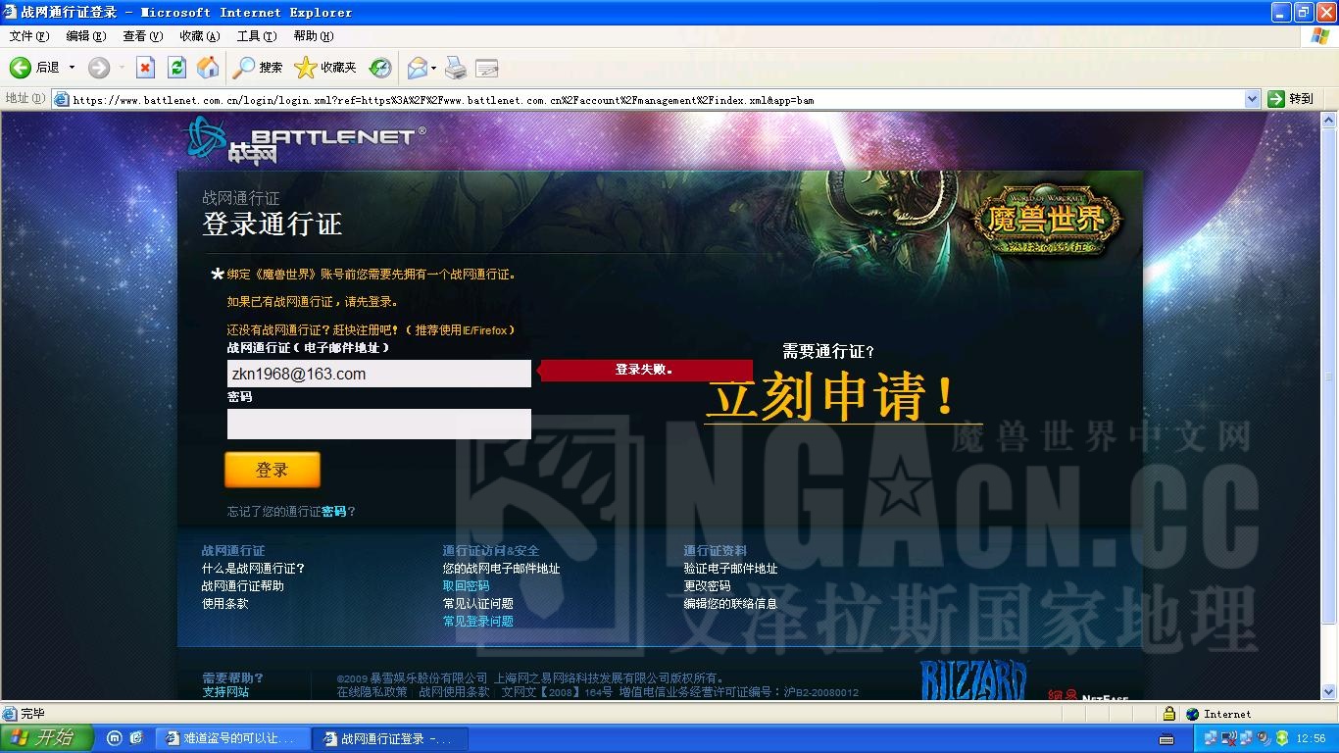Click the orange 登录 login button

(273, 470)
